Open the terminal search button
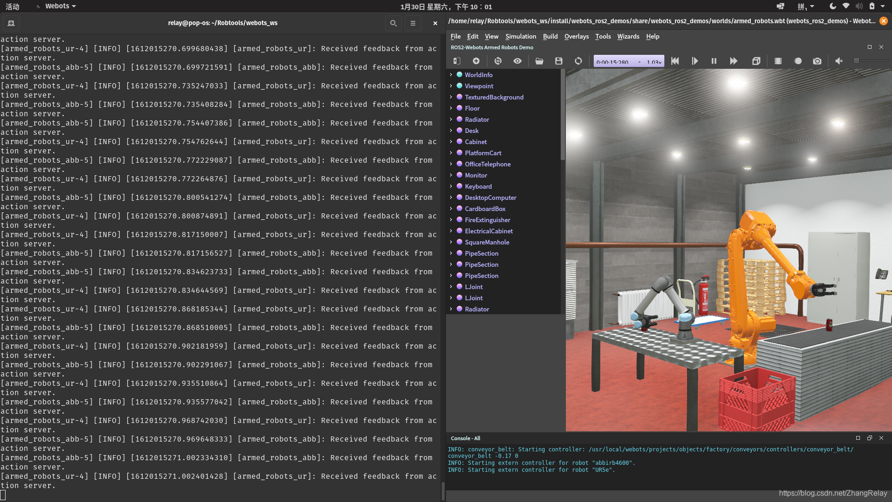This screenshot has width=892, height=502. point(393,23)
